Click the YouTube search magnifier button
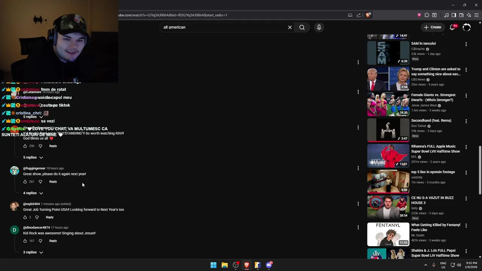This screenshot has height=271, width=482. [x=302, y=27]
